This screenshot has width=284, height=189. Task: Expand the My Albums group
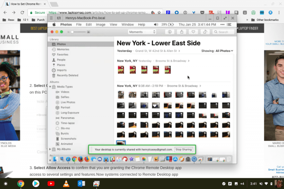click(x=50, y=149)
